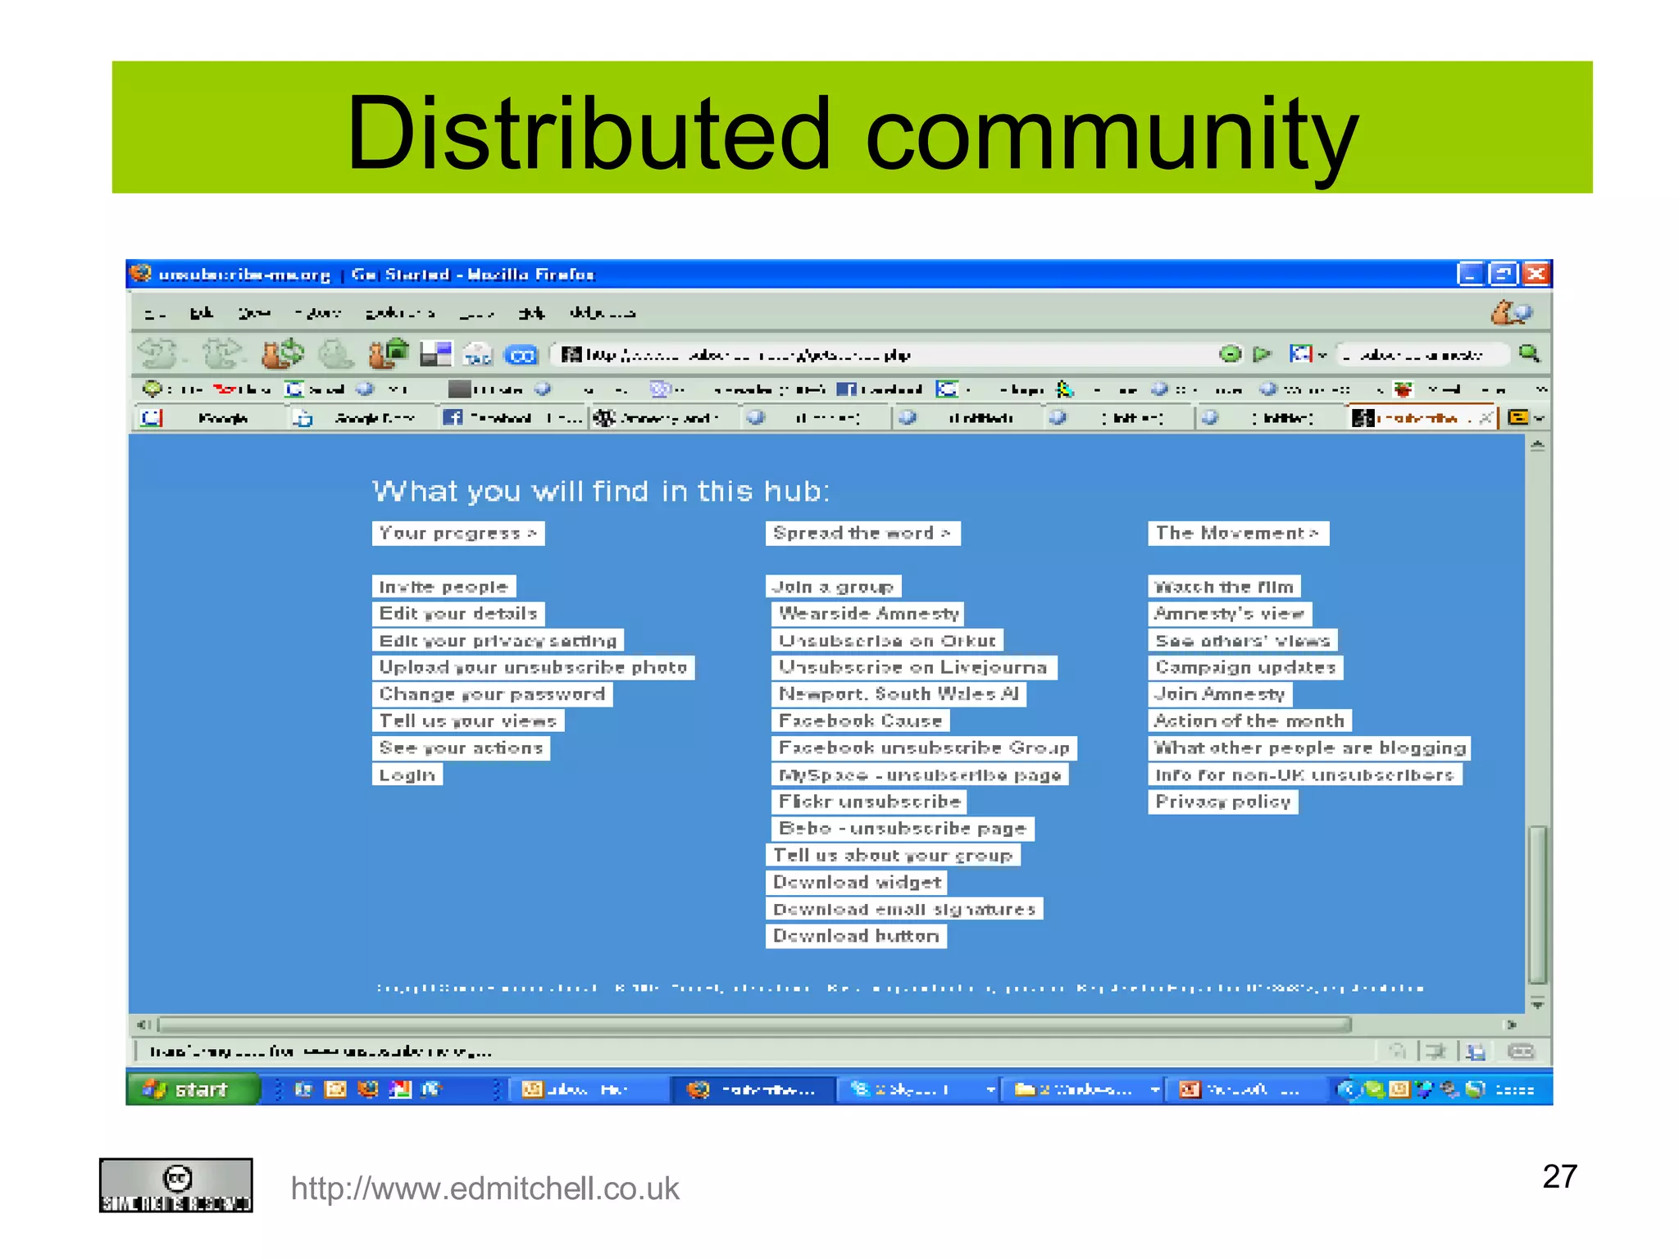Click 'Download email signatures' link
1679x1259 pixels.
tap(904, 909)
